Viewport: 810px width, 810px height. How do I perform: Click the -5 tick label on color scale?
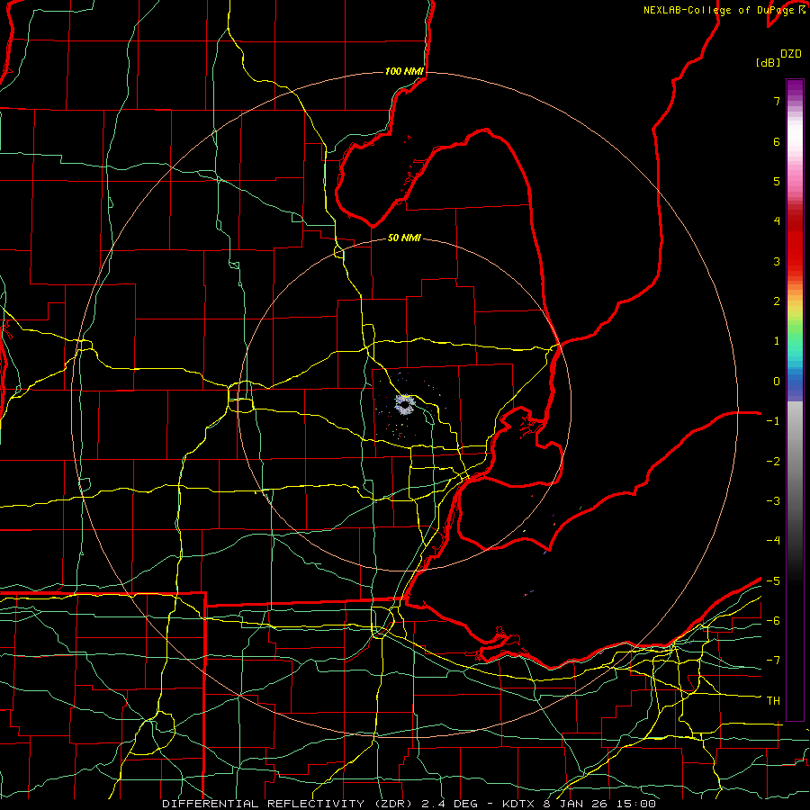[773, 581]
